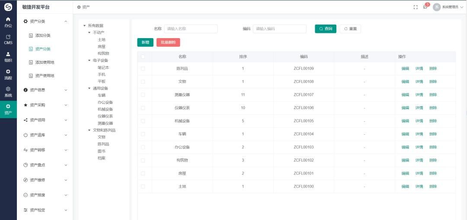Expand the 资产报废 menu group
Screen dimensions: 467x220
45,195
